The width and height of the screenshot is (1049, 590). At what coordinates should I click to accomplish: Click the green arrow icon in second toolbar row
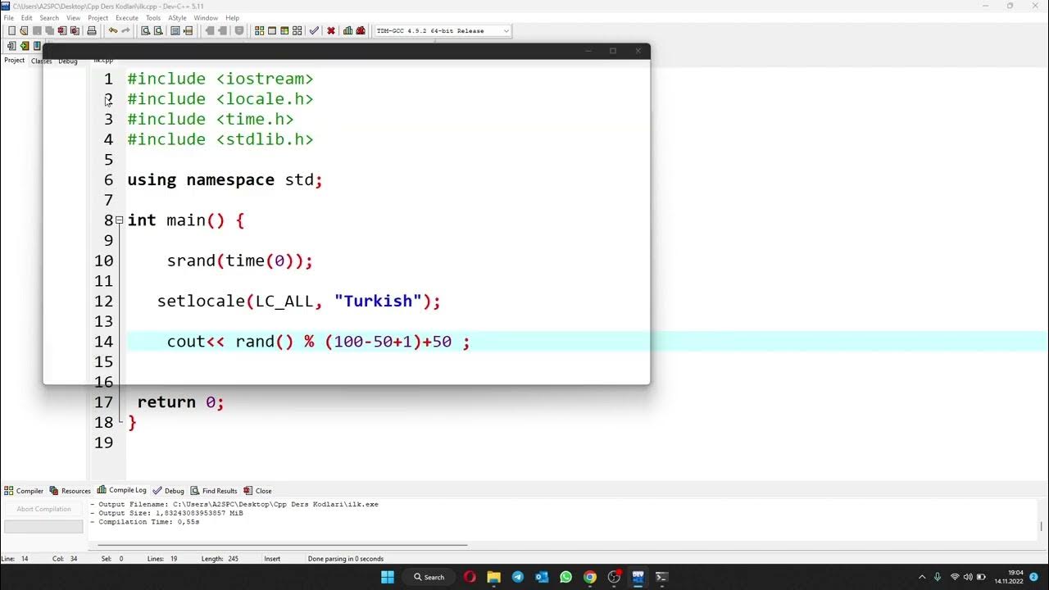[25, 46]
